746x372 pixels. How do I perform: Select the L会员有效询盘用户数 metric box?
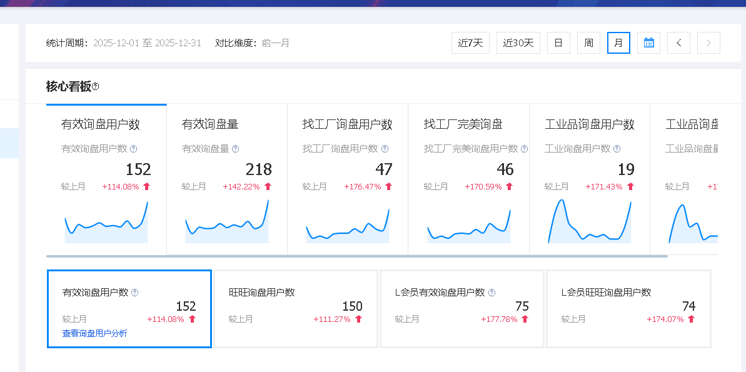point(462,309)
